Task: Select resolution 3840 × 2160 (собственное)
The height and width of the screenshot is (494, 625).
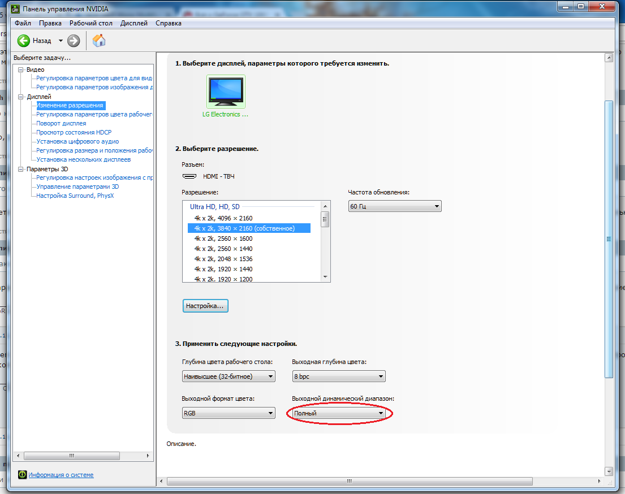Action: click(249, 228)
